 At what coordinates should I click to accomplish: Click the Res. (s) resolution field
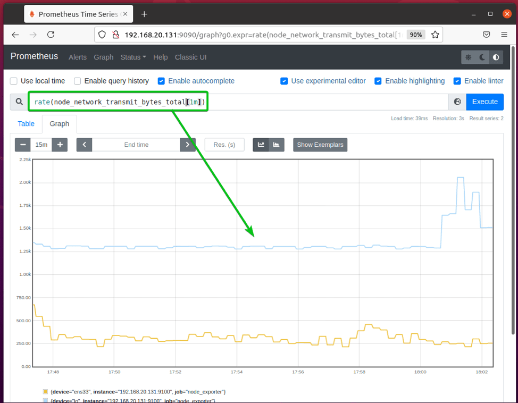tap(224, 145)
